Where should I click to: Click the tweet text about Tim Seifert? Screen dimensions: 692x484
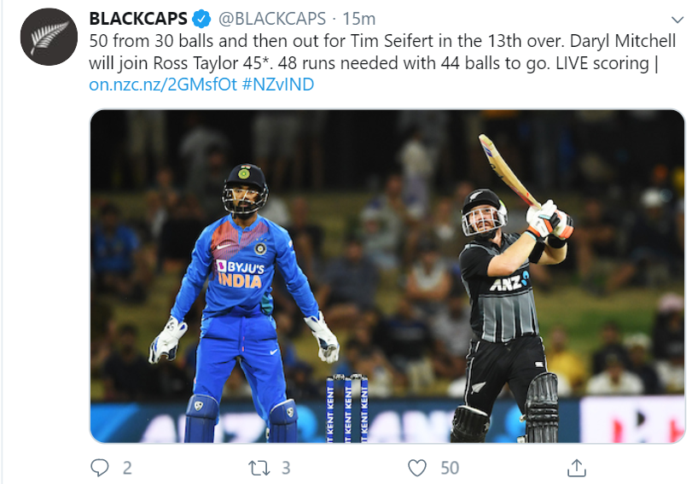coord(381,52)
